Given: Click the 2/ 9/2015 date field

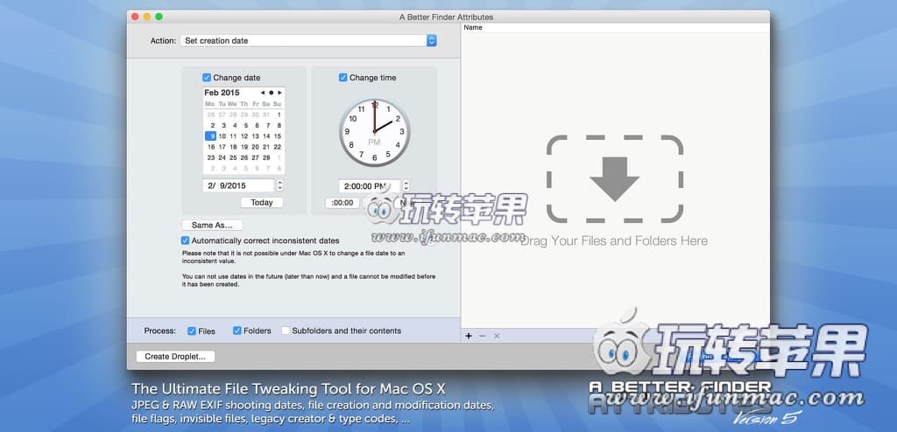Looking at the screenshot, I should point(238,185).
